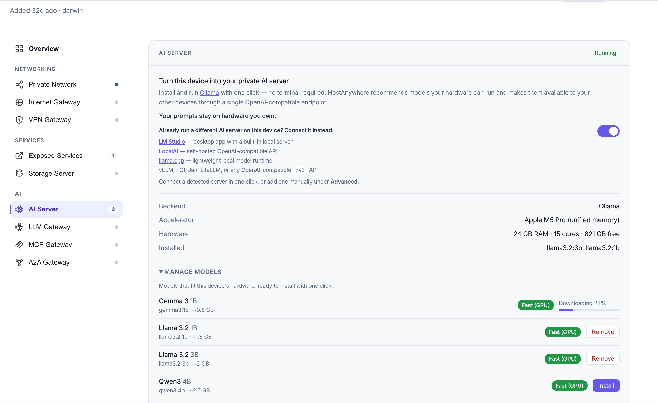Go to Internet Gateway section
Image resolution: width=658 pixels, height=403 pixels.
point(67,102)
